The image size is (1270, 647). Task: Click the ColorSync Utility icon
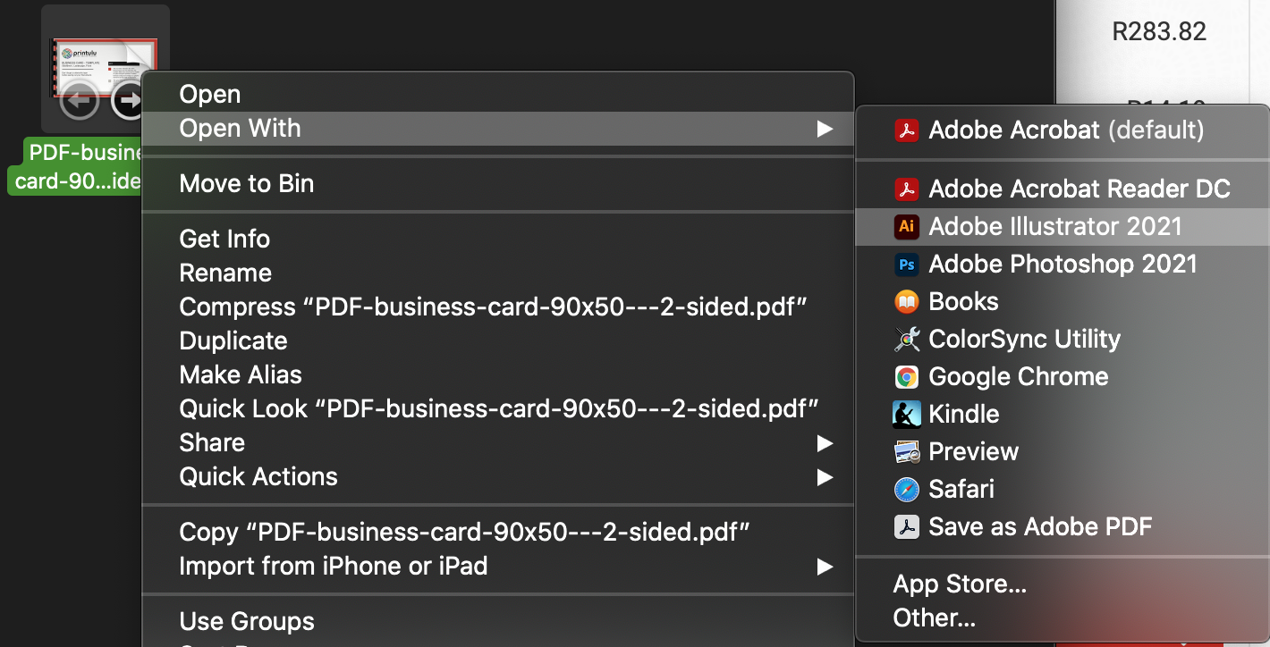coord(907,340)
